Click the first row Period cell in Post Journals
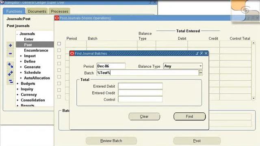This screenshot has height=146, width=260. click(x=76, y=44)
